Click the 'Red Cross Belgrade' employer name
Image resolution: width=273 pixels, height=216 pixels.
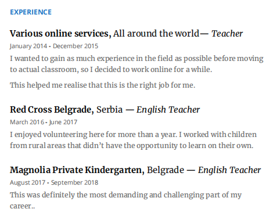click(x=52, y=110)
